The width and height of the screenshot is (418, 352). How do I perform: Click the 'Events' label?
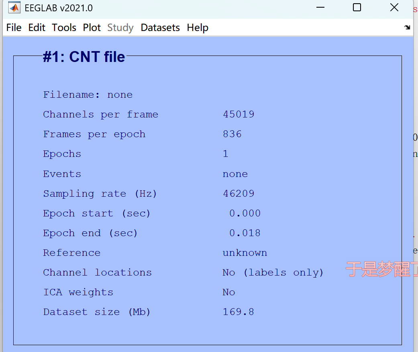tap(62, 174)
